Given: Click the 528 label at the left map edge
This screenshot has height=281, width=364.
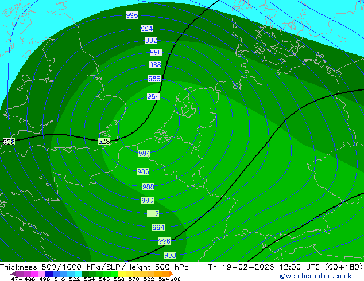Looking at the screenshot, I should 9,142.
